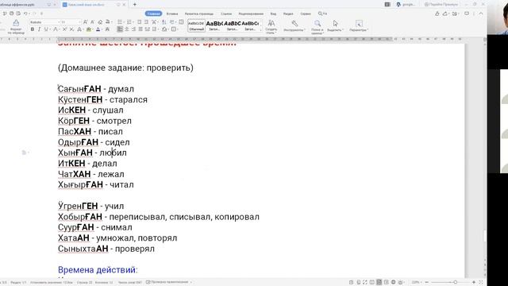Switch to the Разметка страницы tab
This screenshot has width=508, height=286.
[199, 14]
